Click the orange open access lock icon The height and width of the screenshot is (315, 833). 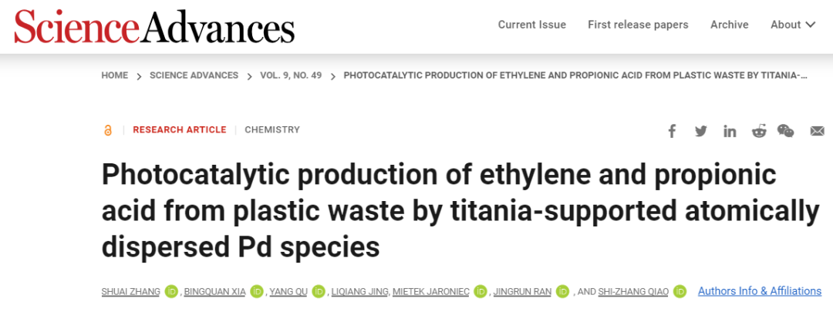click(108, 130)
